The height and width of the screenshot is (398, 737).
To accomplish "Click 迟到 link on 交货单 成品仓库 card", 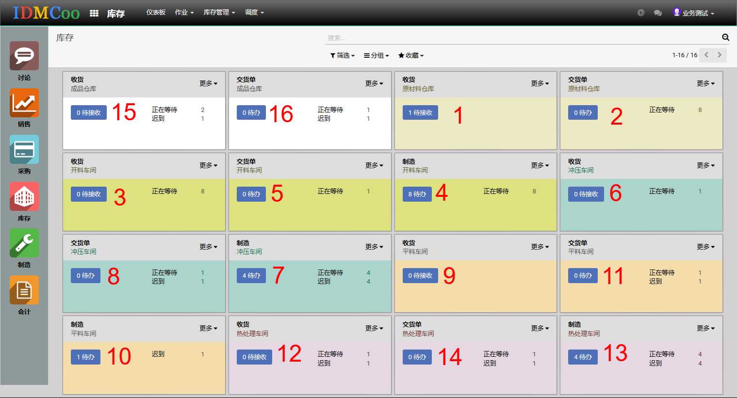I will [x=324, y=118].
